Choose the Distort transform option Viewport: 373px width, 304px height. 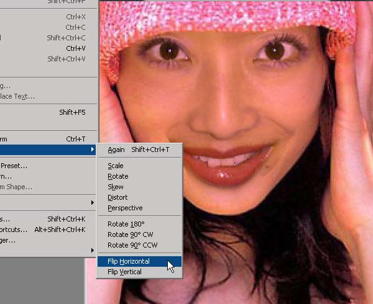139,197
